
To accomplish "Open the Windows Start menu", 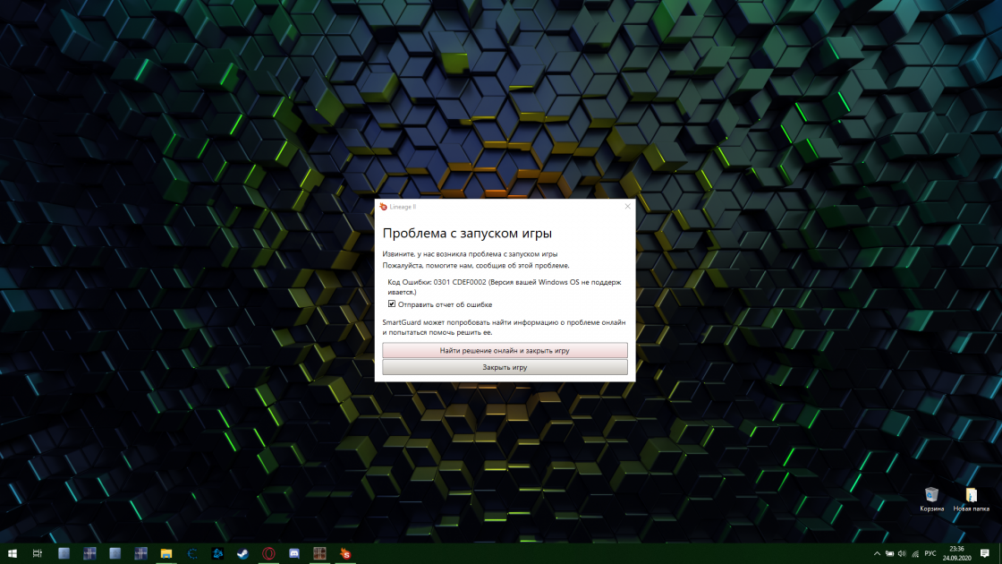I will (13, 553).
